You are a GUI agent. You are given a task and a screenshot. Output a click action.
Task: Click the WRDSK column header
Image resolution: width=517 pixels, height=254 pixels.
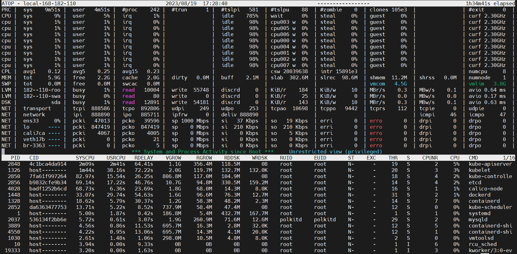(260, 158)
